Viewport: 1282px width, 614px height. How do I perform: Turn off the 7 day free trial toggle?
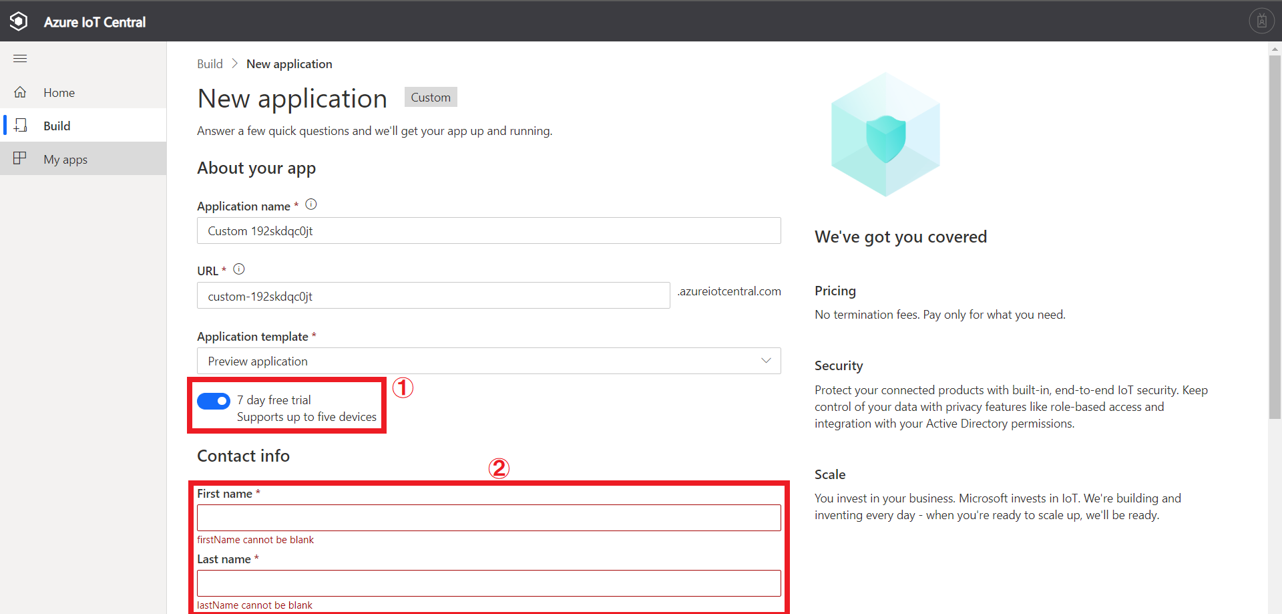214,401
